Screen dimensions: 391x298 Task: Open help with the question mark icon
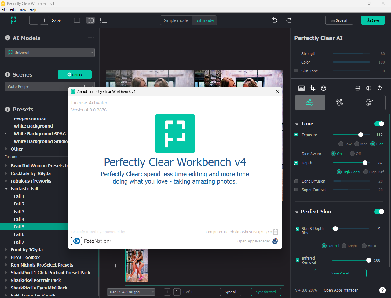(382, 290)
